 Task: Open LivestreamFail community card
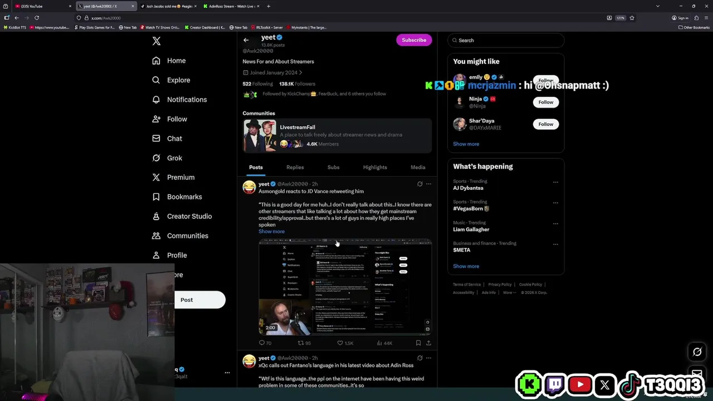tap(337, 136)
